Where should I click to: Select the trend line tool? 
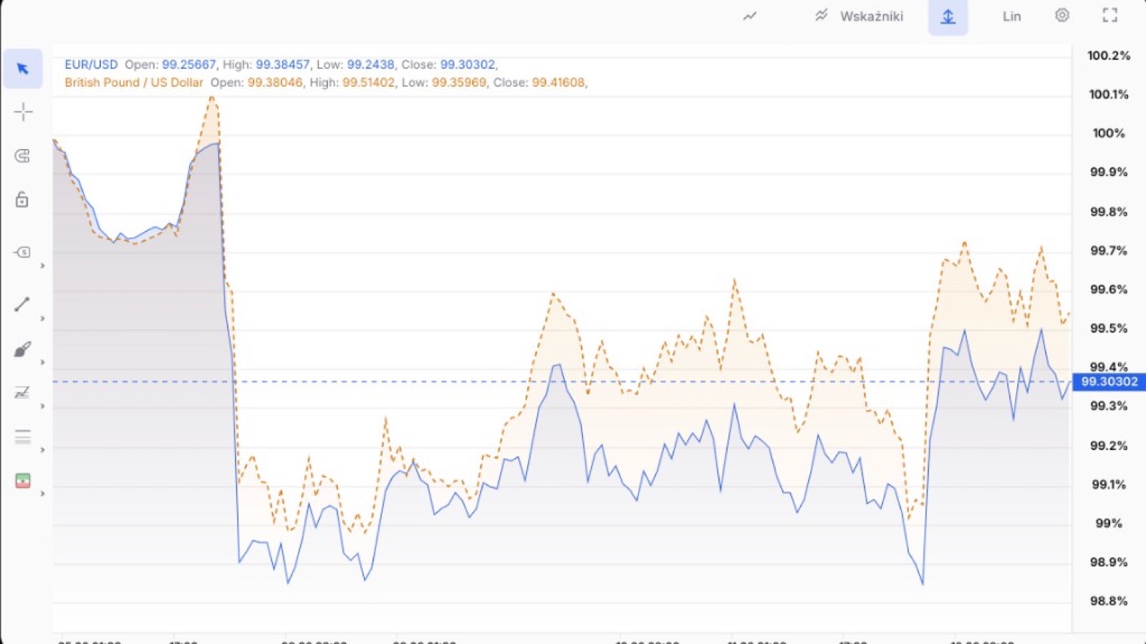(23, 304)
